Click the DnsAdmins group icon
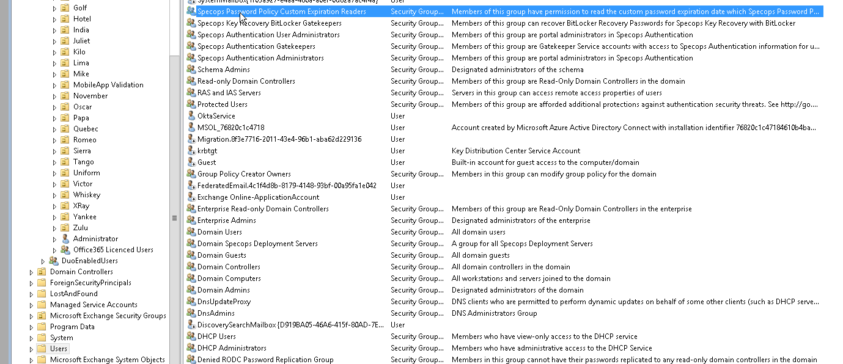Viewport: 843px width, 364px height. tap(191, 313)
